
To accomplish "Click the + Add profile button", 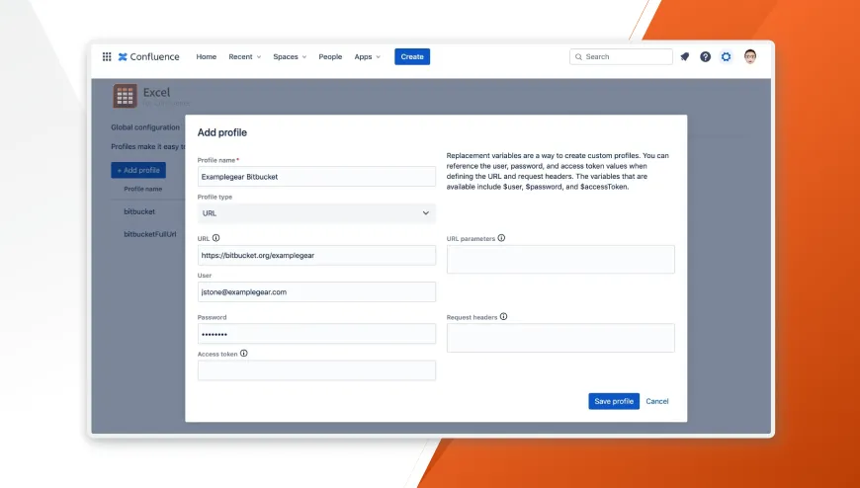I will [x=138, y=170].
